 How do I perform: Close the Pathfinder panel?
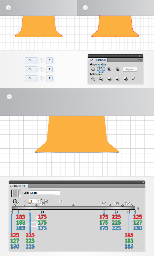141,56
